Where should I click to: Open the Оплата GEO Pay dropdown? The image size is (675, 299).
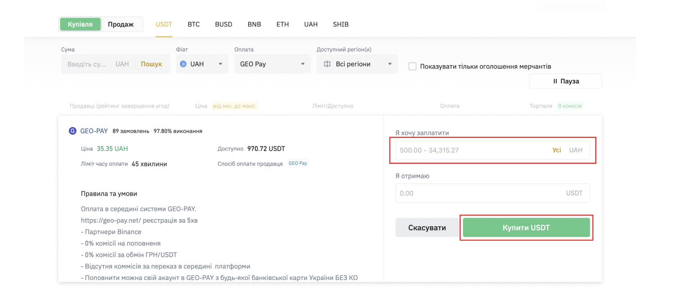273,64
